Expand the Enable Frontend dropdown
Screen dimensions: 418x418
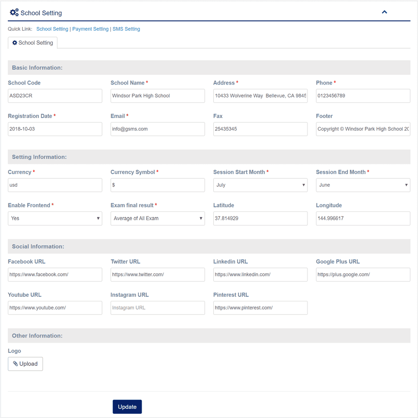click(x=55, y=218)
